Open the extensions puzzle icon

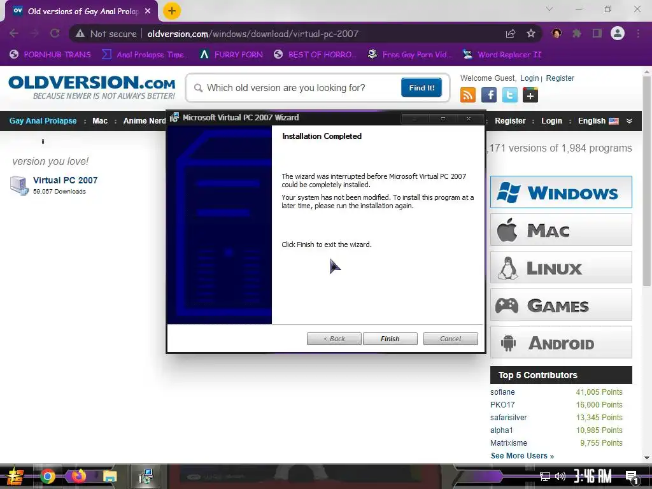[577, 33]
